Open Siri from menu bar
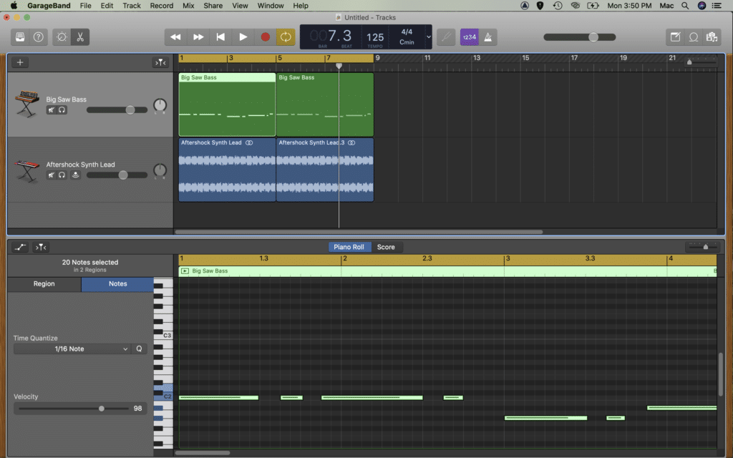The image size is (733, 458). click(702, 6)
